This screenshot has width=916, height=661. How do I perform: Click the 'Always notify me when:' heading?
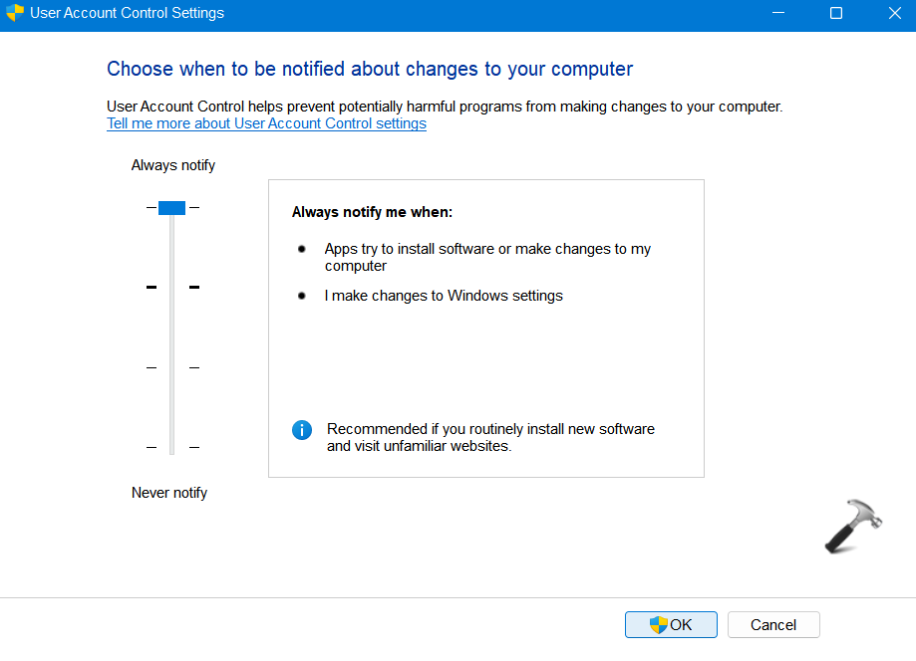point(372,212)
